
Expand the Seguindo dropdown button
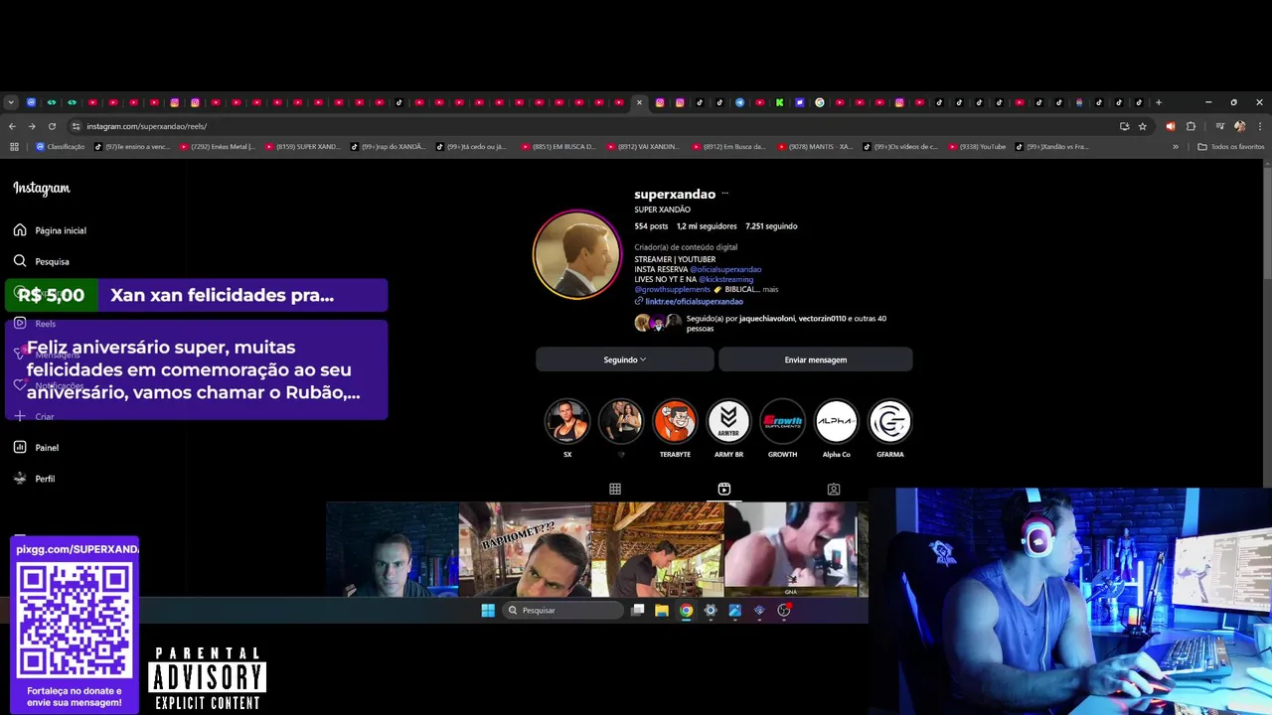pos(625,359)
